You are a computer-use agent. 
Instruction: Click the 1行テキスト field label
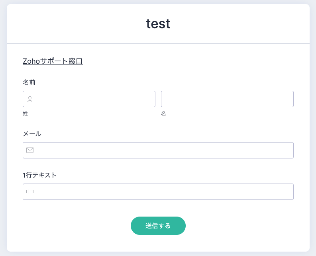point(40,175)
